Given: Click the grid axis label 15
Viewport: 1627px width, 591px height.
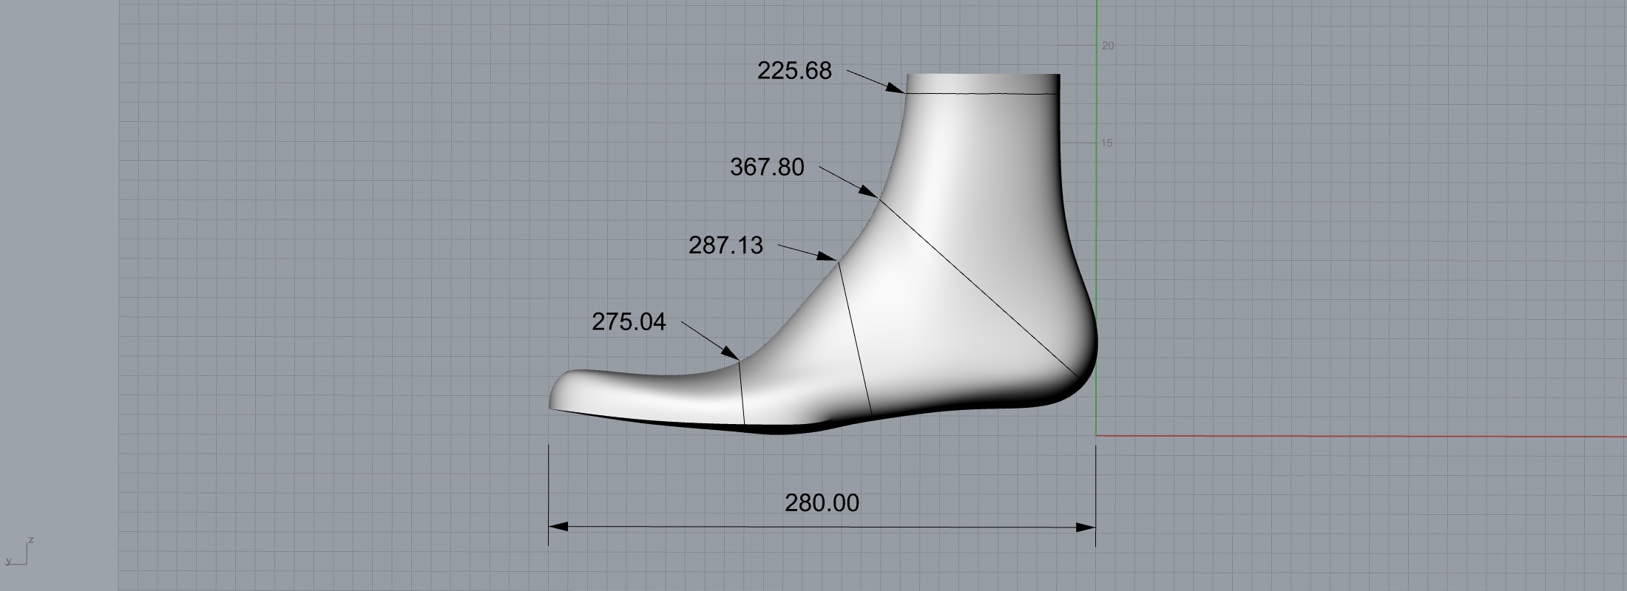Looking at the screenshot, I should pyautogui.click(x=1106, y=143).
